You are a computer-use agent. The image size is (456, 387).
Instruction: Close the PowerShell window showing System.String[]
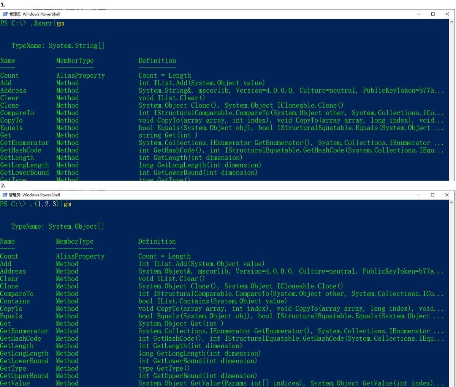(x=447, y=14)
